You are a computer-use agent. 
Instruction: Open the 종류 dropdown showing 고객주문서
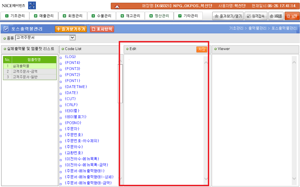coord(45,38)
